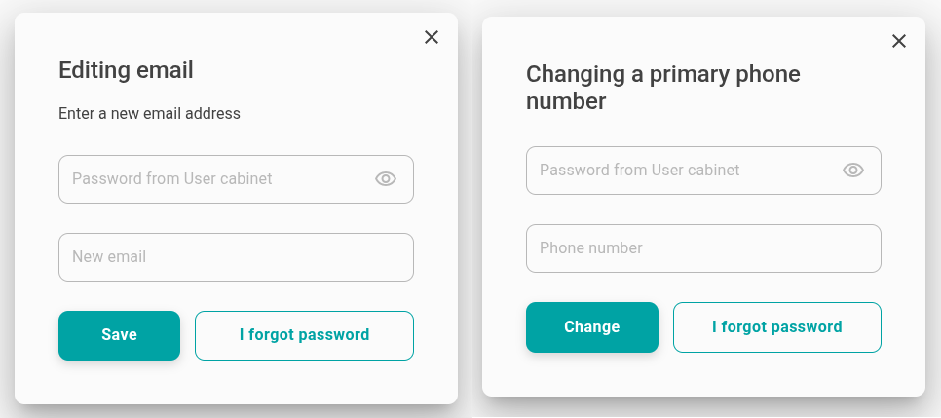The height and width of the screenshot is (418, 941).
Task: Click I forgot password beside Save
Action: (304, 335)
